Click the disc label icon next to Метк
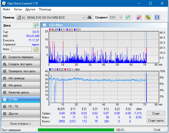This screenshot has width=169, height=133. pos(36,49)
